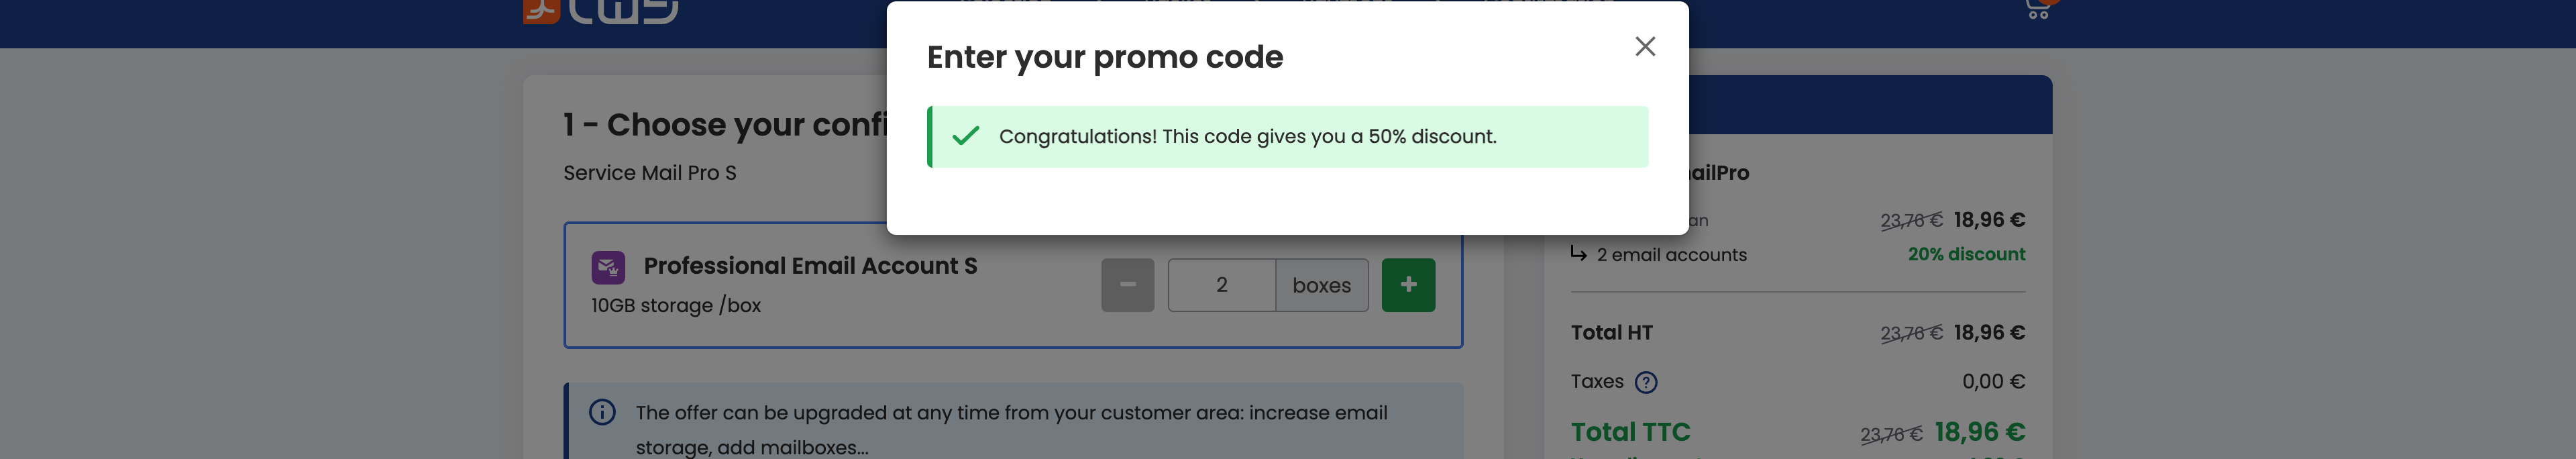The image size is (2576, 459).
Task: Select the Professional Email Account S title
Action: click(810, 266)
